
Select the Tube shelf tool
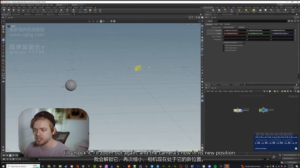click(x=14, y=10)
